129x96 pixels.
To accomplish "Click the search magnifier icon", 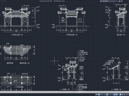I will 117,1.
